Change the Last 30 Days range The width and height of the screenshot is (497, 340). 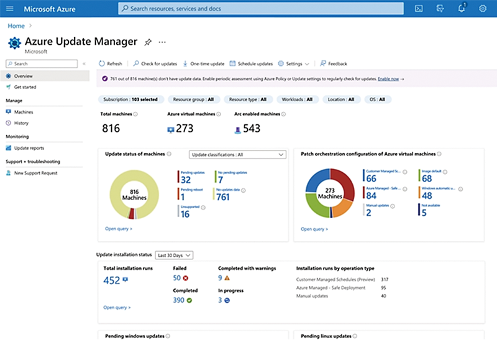pos(175,255)
